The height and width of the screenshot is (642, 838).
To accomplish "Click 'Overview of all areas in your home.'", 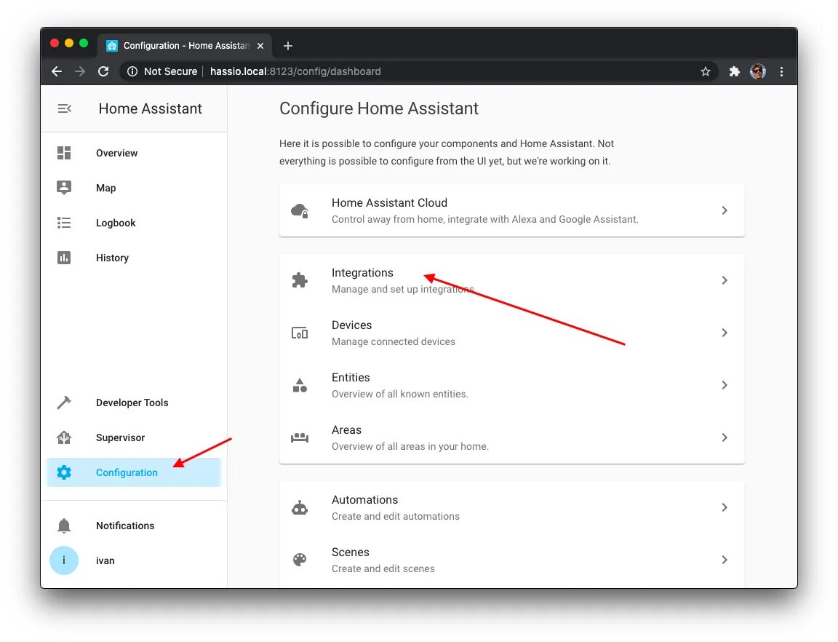I will tap(410, 446).
